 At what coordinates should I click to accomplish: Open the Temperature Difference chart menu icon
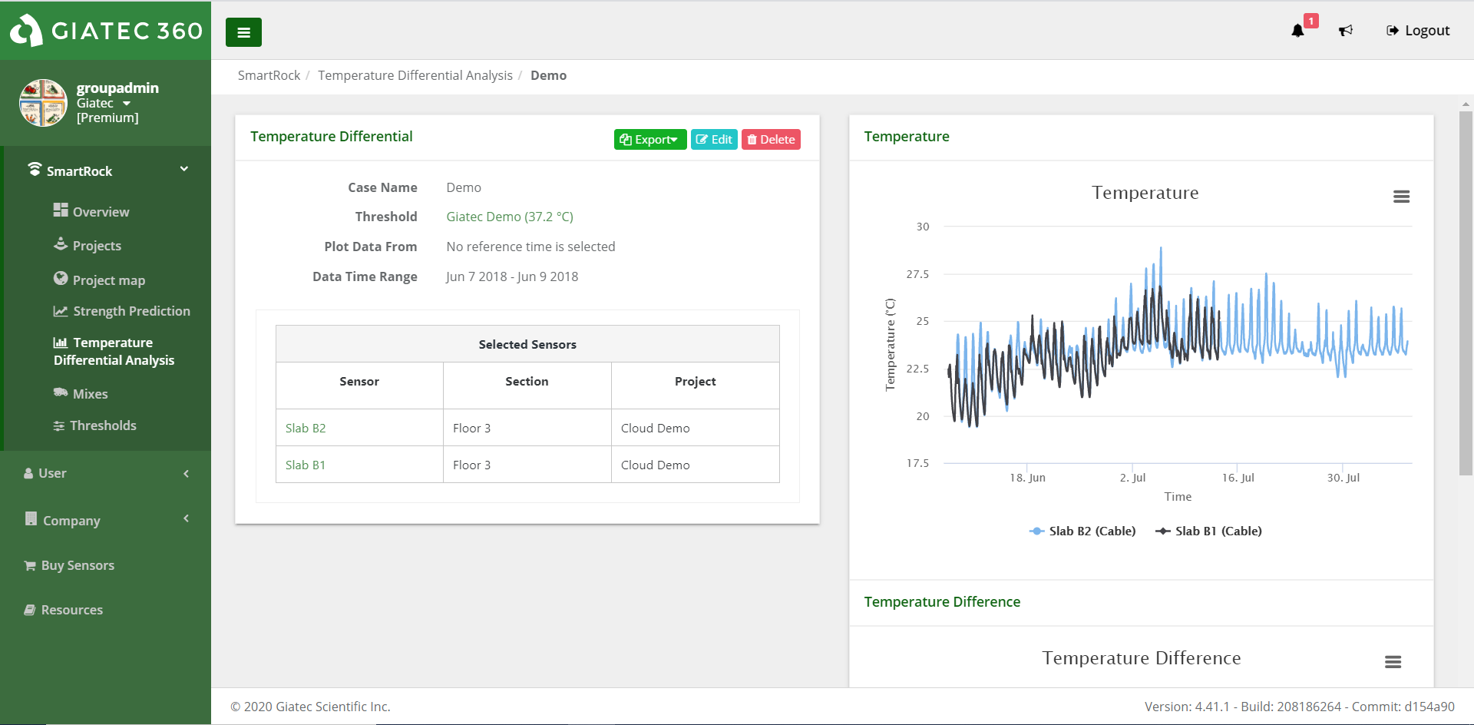(1393, 662)
